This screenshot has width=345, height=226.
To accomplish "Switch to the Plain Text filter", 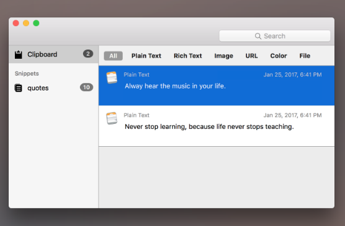I will coord(146,56).
